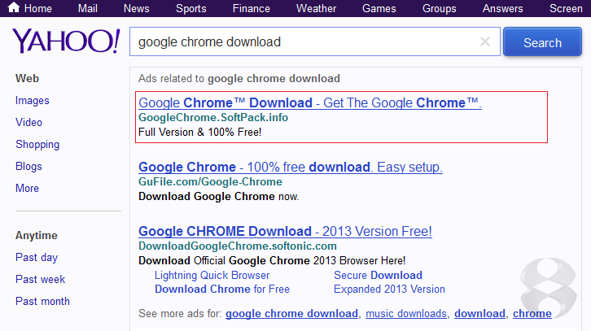
Task: Click the 'download' more-ads link
Action: coord(479,314)
